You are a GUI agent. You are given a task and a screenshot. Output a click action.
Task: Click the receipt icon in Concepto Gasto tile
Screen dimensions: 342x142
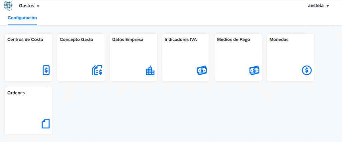click(x=97, y=70)
